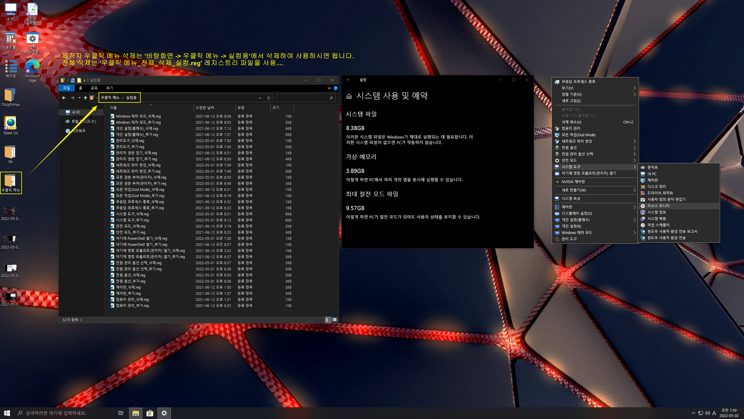
Task: Select 관리 도구 menu entry
Action: tap(595, 239)
